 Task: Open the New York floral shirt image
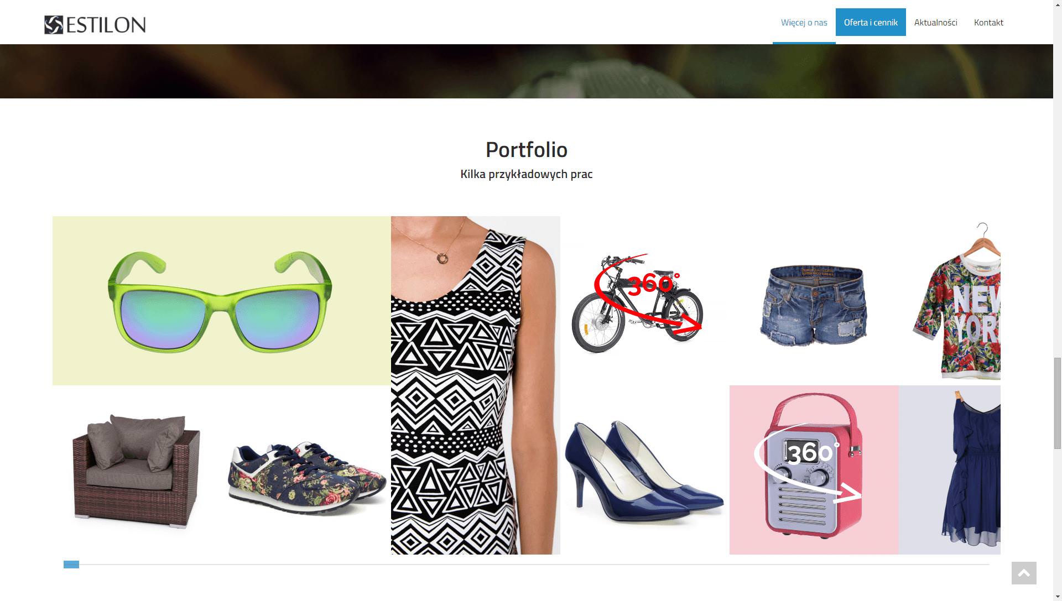950,301
